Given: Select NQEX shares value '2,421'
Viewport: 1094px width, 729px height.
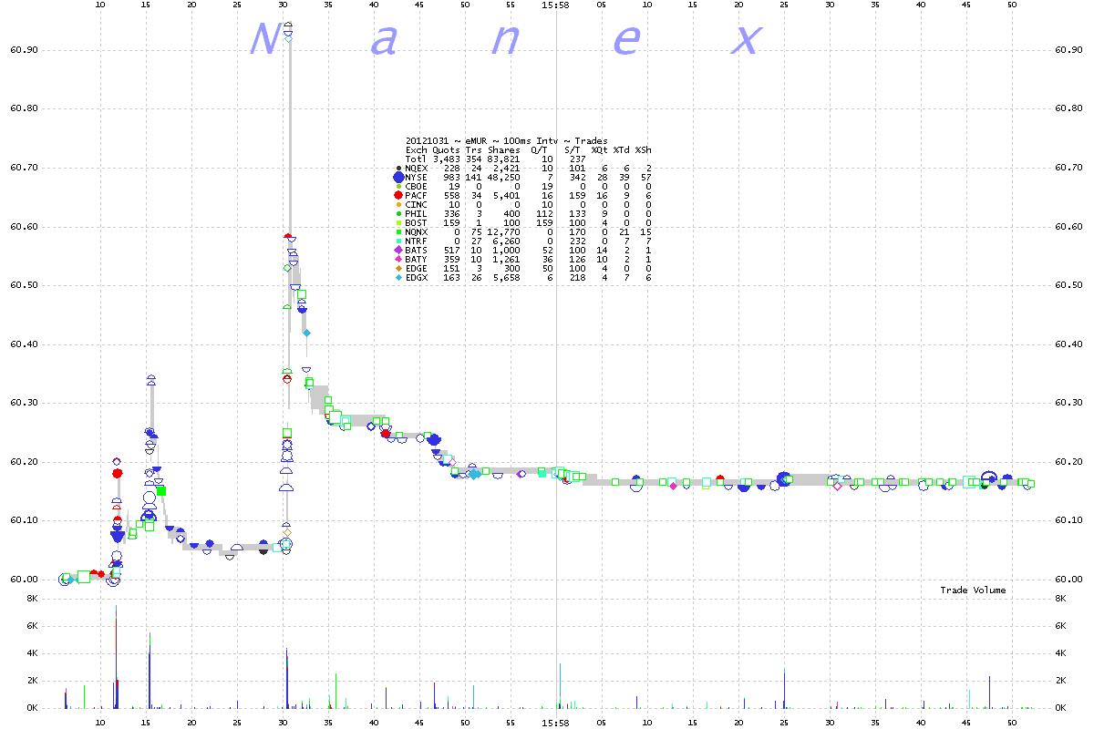Looking at the screenshot, I should tap(506, 169).
